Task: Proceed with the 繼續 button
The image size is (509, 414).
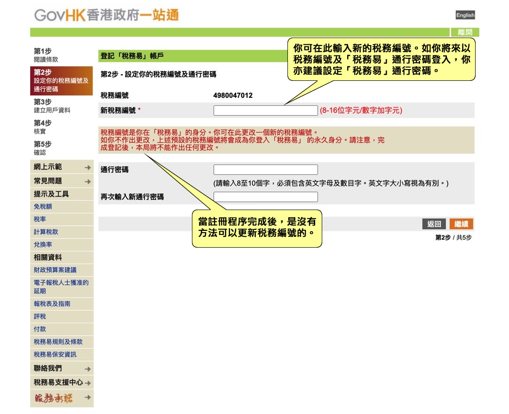Action: pos(461,224)
